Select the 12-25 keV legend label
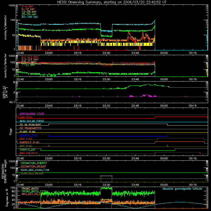Viewport: 211px width, 211px height. click(x=29, y=12)
